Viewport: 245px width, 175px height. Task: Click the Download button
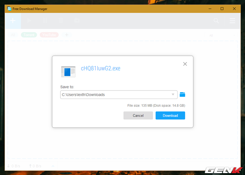coord(170,115)
